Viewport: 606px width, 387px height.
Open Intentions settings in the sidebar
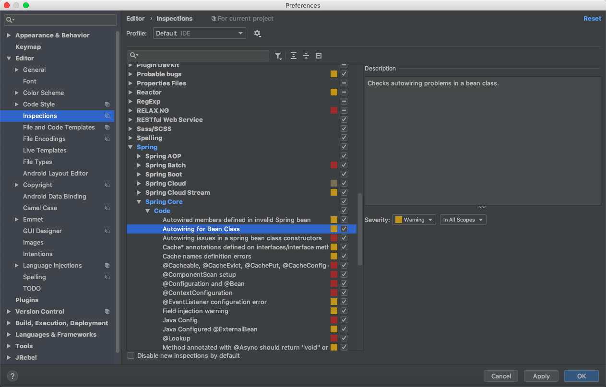38,254
